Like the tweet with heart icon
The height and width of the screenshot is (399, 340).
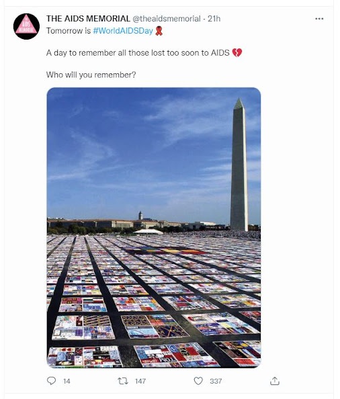click(198, 381)
